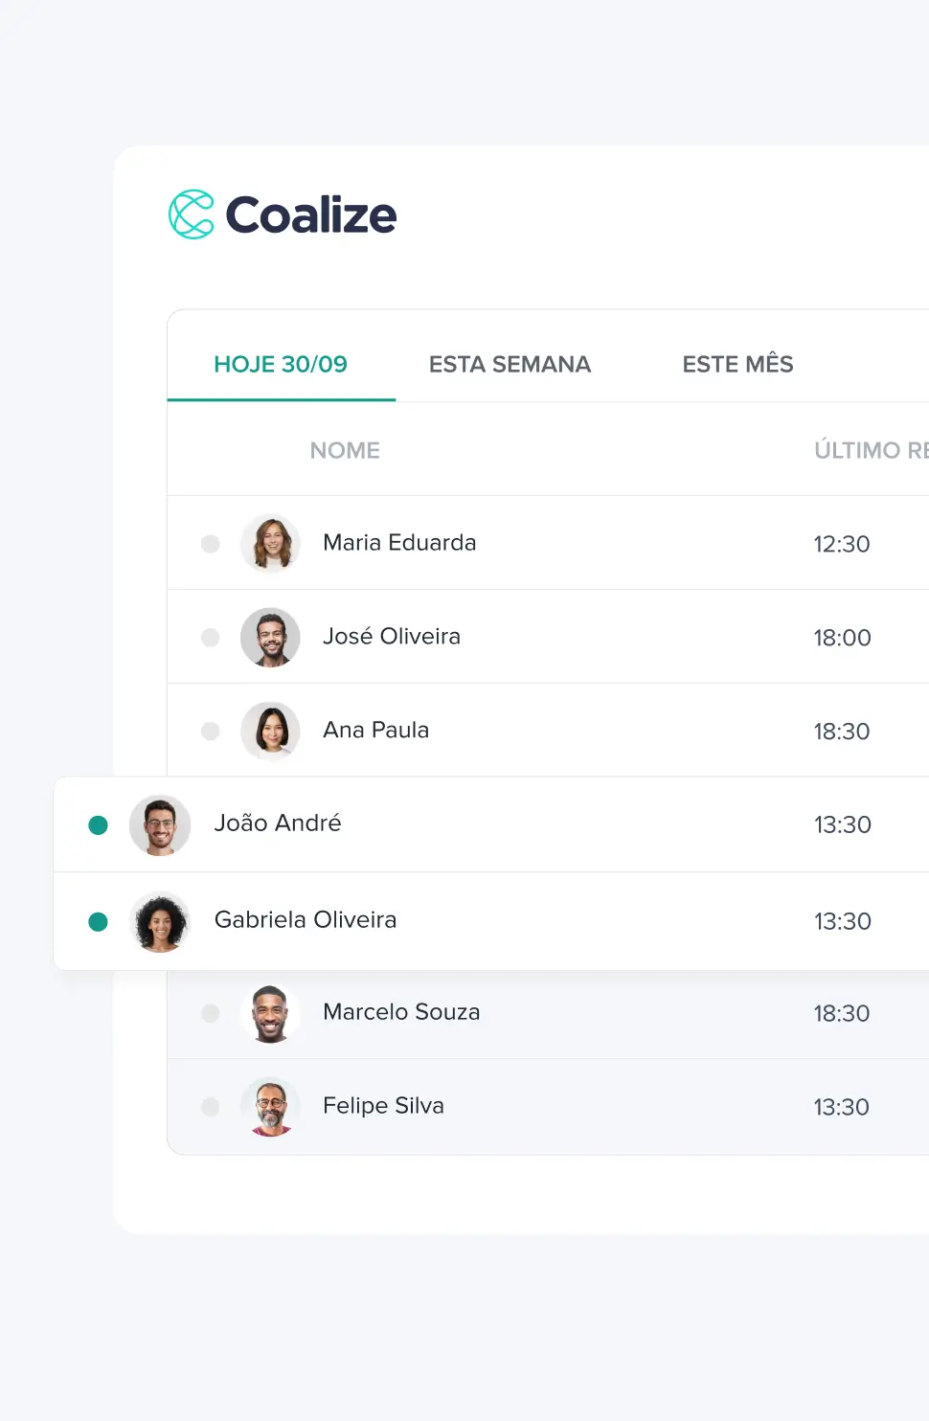Click Gabriela Oliveira's profile picture
The image size is (929, 1421).
pos(160,922)
